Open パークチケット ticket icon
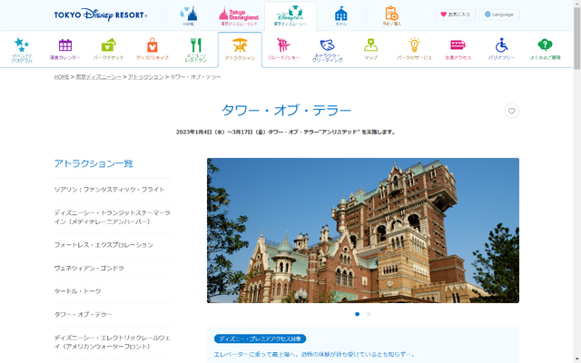 109,50
